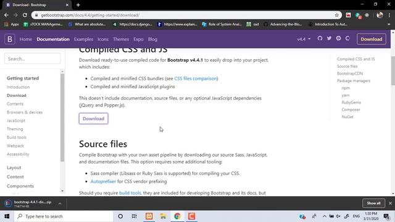Switch to Chrome in taskbar
The height and width of the screenshot is (222, 395).
coord(177,216)
